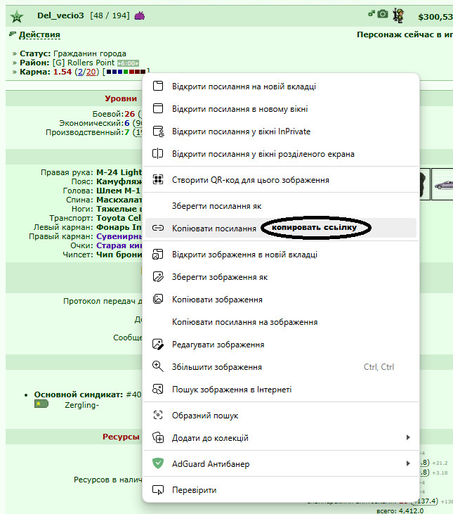Click the Фонарь In left pocket item

pos(119,227)
